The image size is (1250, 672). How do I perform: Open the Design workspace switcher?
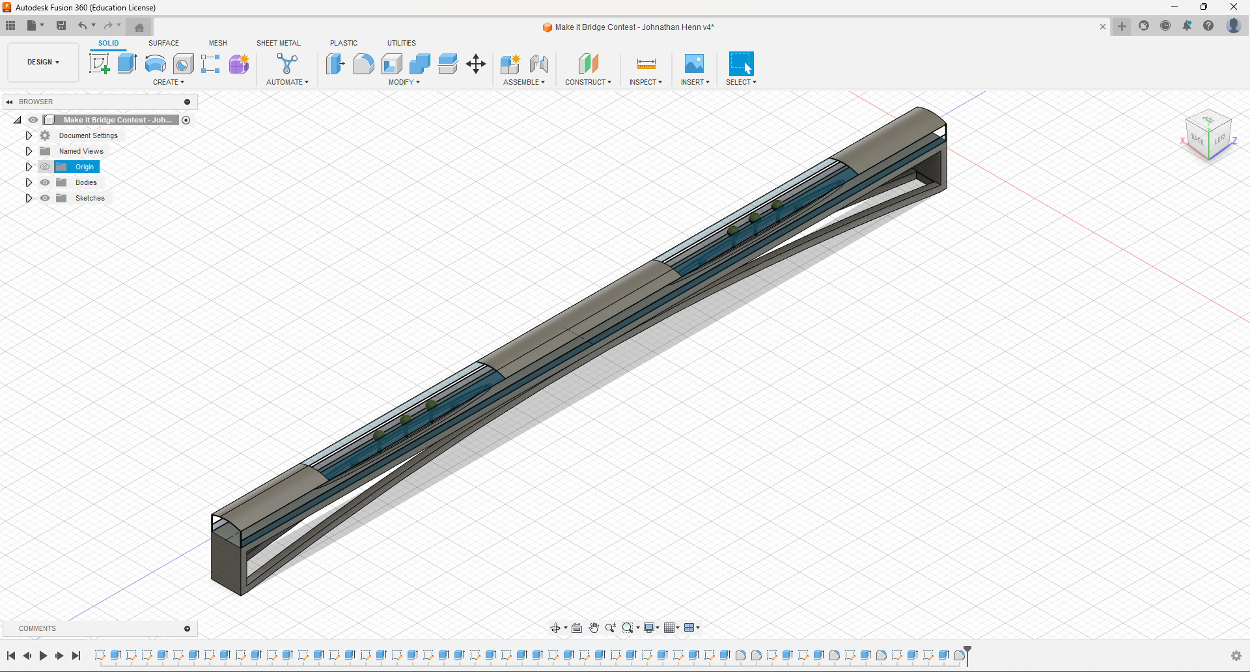click(42, 62)
